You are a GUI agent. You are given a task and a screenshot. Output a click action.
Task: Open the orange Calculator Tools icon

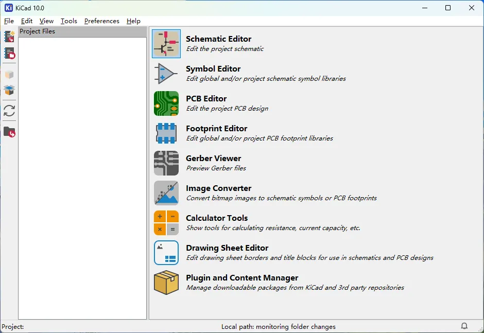click(166, 223)
